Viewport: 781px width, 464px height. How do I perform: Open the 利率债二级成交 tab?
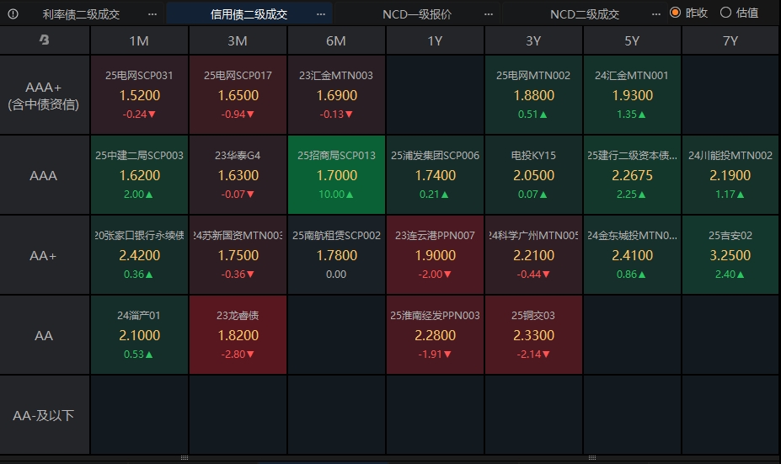click(81, 14)
